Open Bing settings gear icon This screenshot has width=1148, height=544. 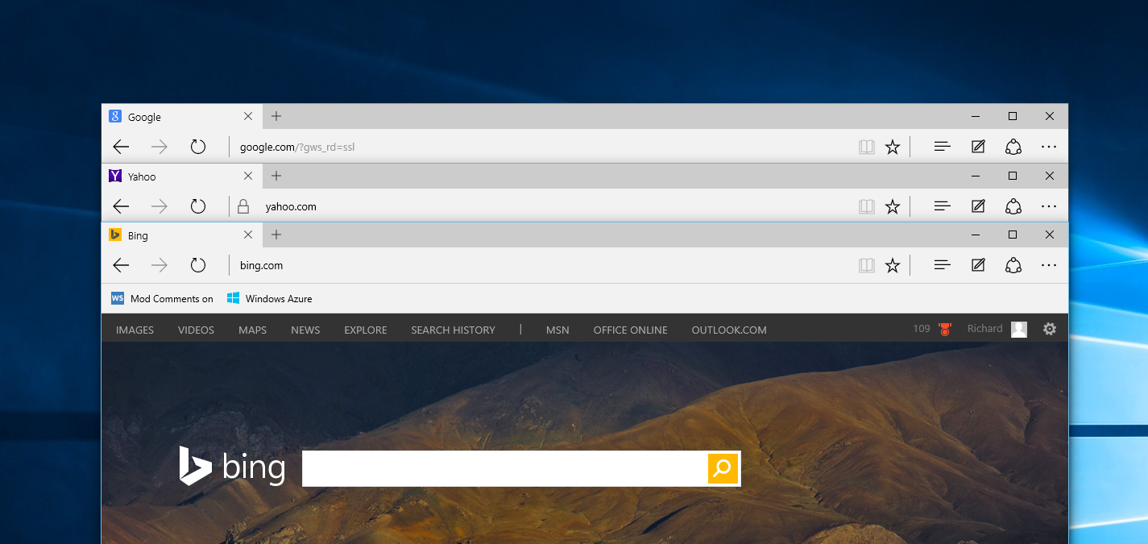[x=1049, y=329]
